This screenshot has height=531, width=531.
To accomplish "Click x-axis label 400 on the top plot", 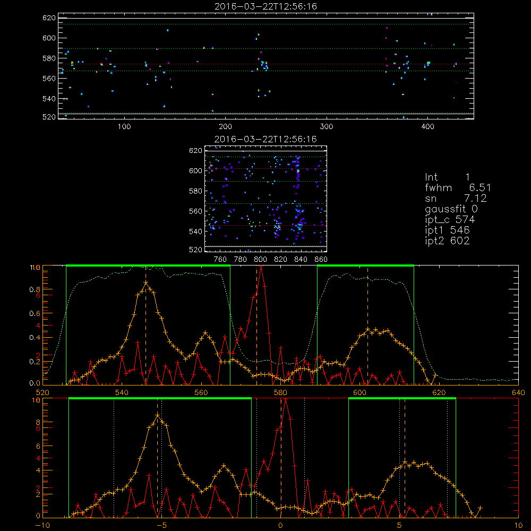I will coord(427,127).
